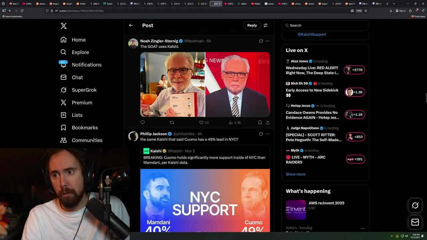The height and width of the screenshot is (240, 427).
Task: Open the restaurant photo on Noah's post
Action: [172, 84]
